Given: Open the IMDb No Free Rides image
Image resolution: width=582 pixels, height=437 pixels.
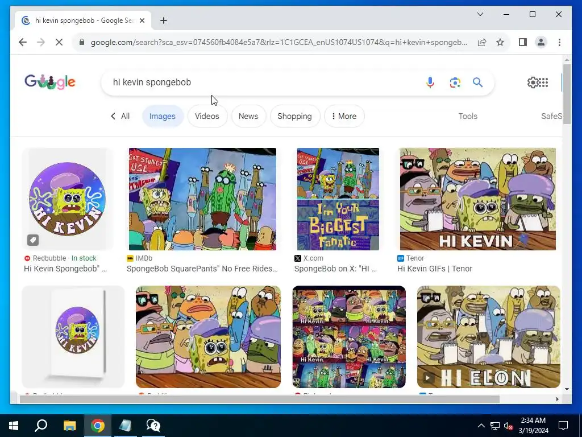Looking at the screenshot, I should pyautogui.click(x=202, y=199).
